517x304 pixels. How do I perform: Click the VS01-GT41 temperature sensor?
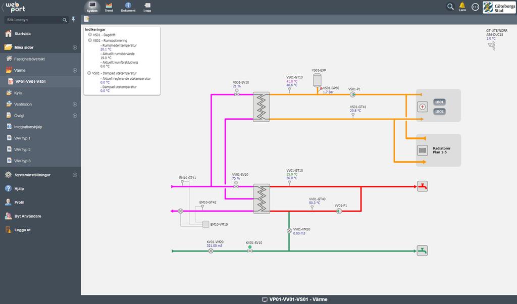click(x=353, y=116)
